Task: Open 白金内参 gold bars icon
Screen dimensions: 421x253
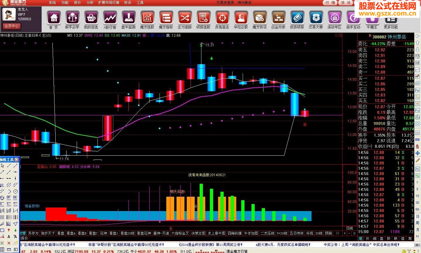Action: click(278, 17)
